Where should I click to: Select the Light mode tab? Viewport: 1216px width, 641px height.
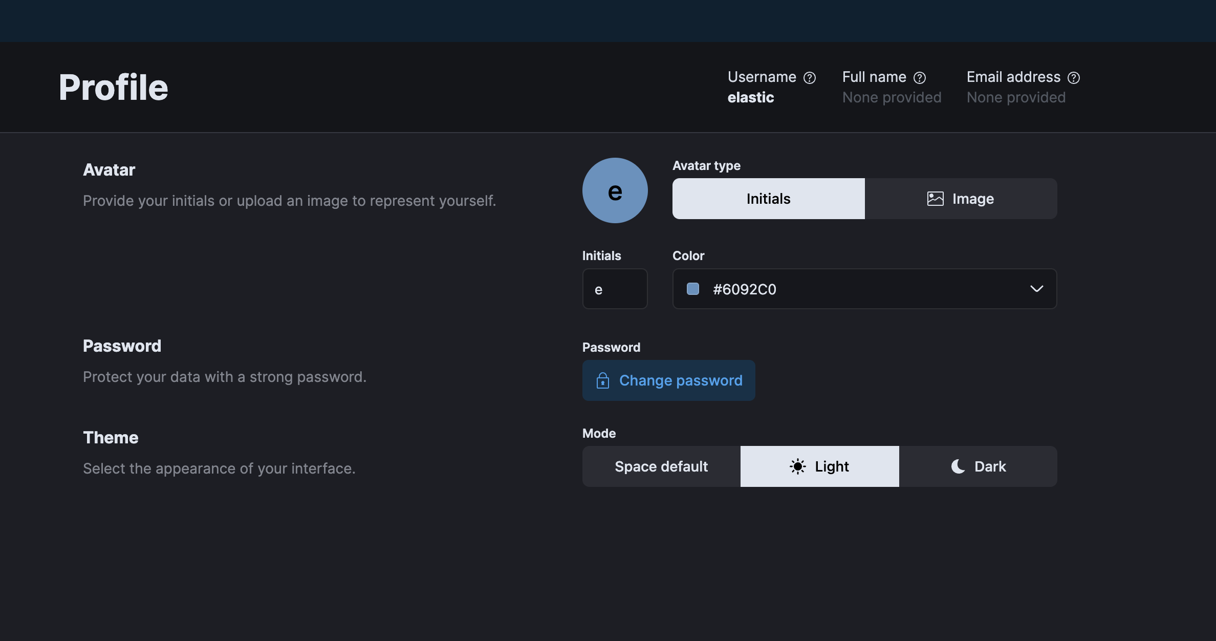pos(819,466)
